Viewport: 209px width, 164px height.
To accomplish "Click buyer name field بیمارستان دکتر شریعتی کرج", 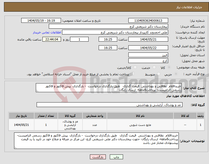I will [x=108, y=26].
